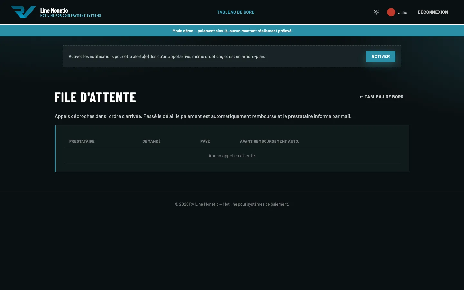The height and width of the screenshot is (290, 464).
Task: Click the Payé column header
Action: pos(205,141)
